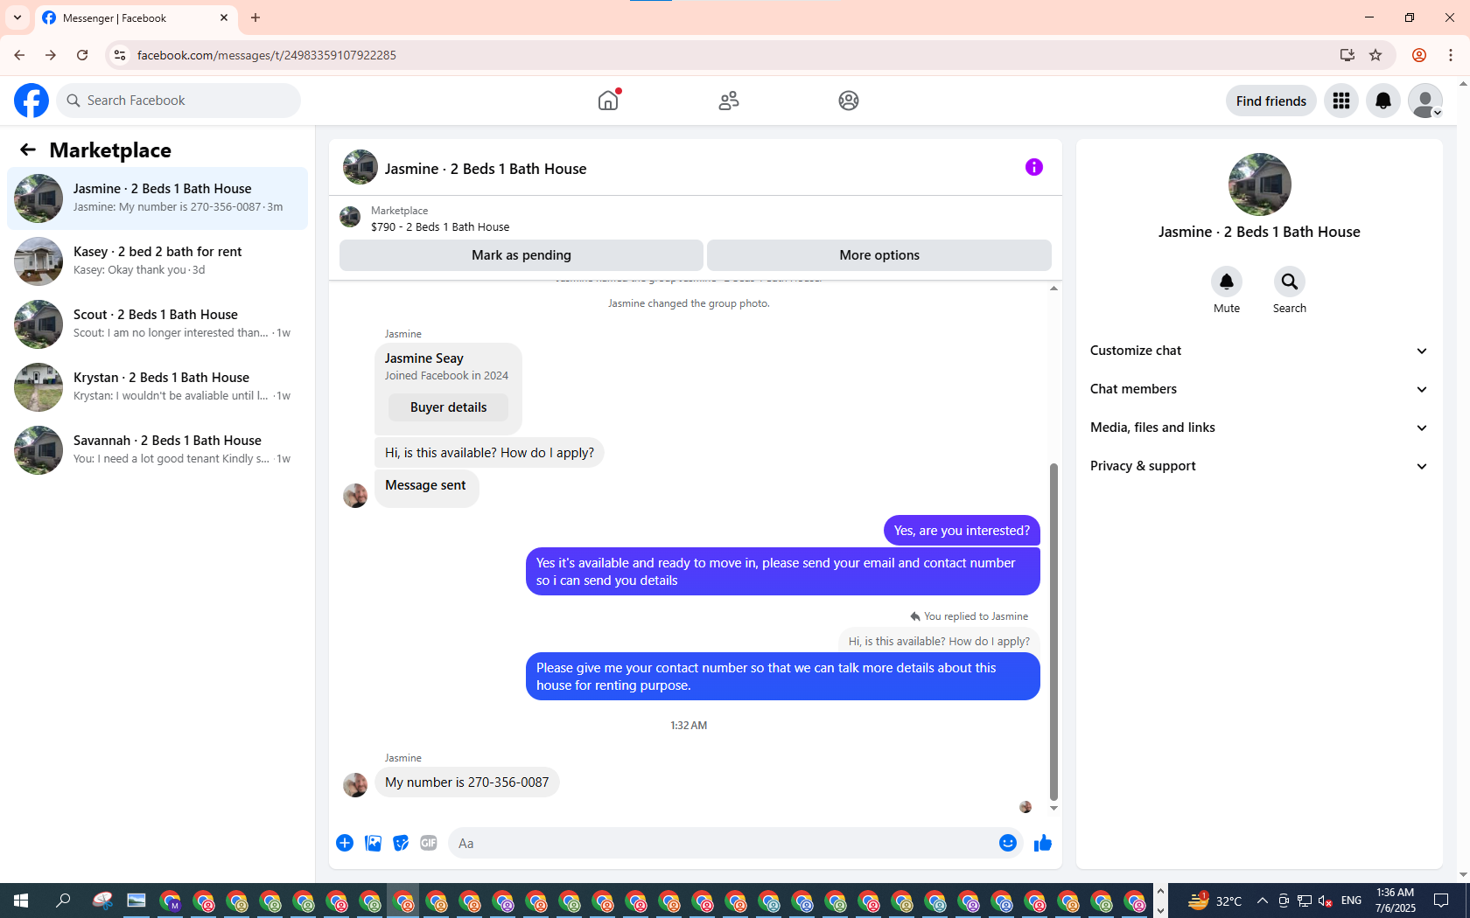
Task: Show hidden system tray icons
Action: pos(1263,901)
